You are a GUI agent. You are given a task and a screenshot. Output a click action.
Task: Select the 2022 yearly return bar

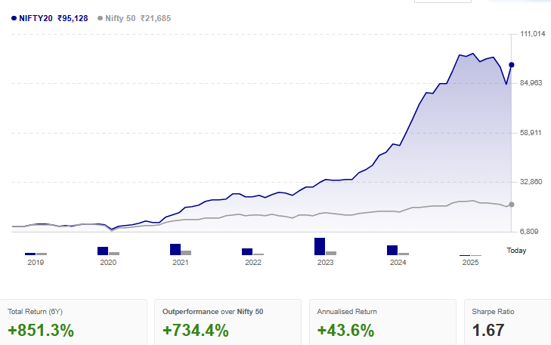pos(252,251)
